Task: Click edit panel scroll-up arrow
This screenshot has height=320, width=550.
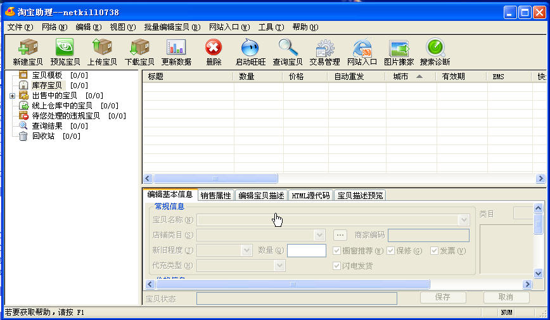Action: pyautogui.click(x=538, y=208)
